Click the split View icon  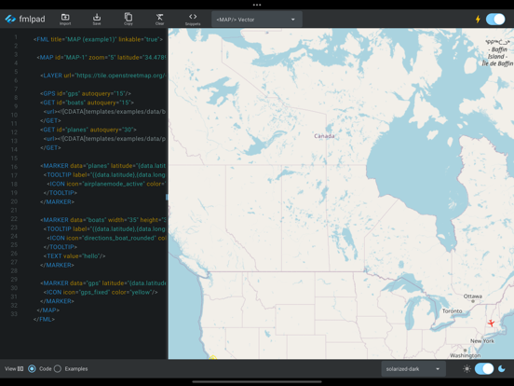(x=20, y=368)
